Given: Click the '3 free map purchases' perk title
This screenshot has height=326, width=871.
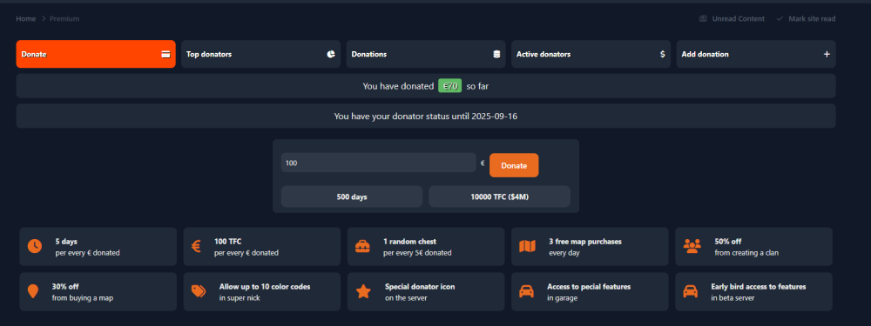Looking at the screenshot, I should click(x=585, y=242).
